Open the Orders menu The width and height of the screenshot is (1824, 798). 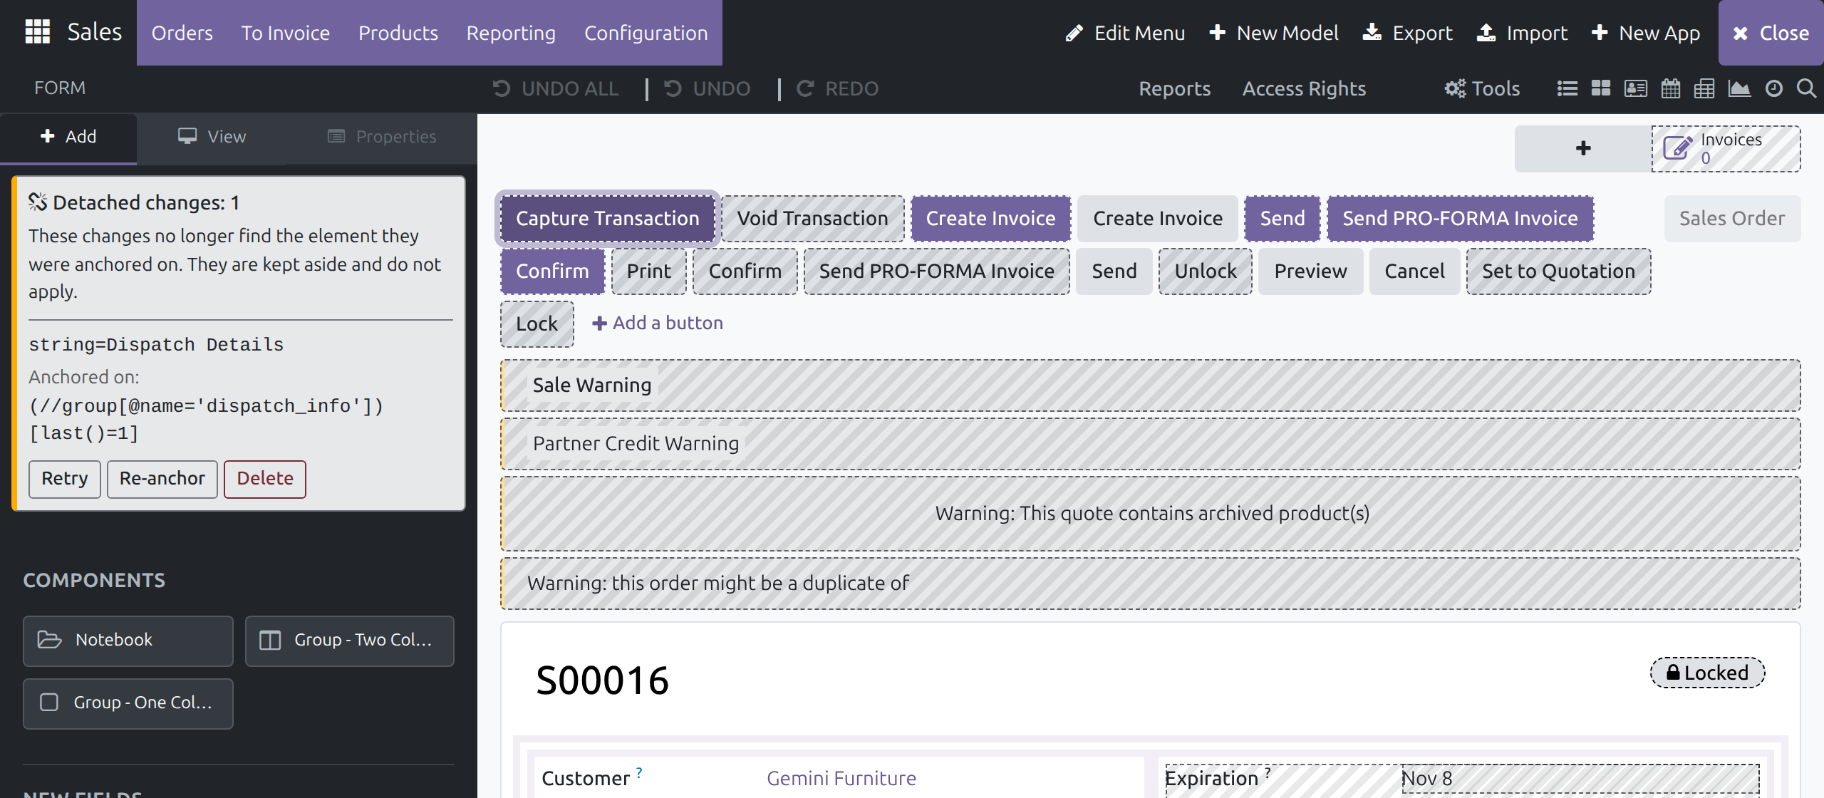click(x=182, y=33)
